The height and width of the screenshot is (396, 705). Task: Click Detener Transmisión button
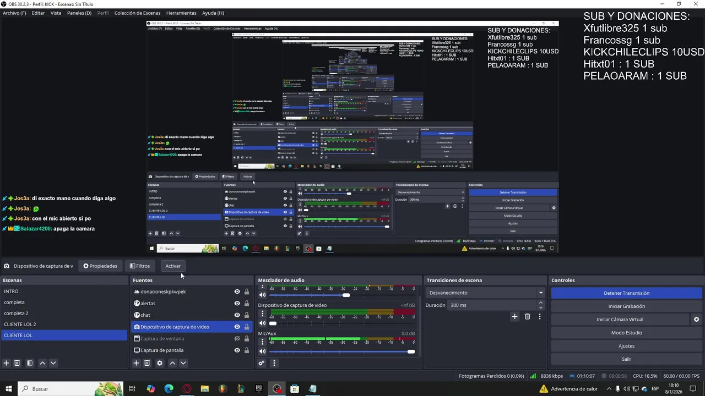click(x=627, y=293)
